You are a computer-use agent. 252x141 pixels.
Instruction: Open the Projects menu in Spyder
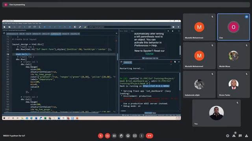tap(30, 23)
